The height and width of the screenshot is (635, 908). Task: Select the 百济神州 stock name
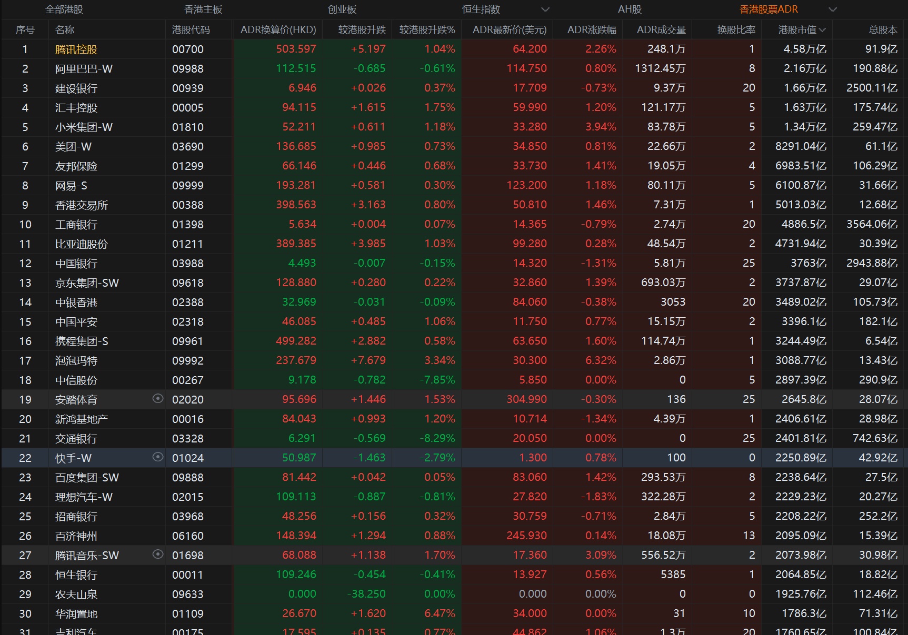(76, 536)
